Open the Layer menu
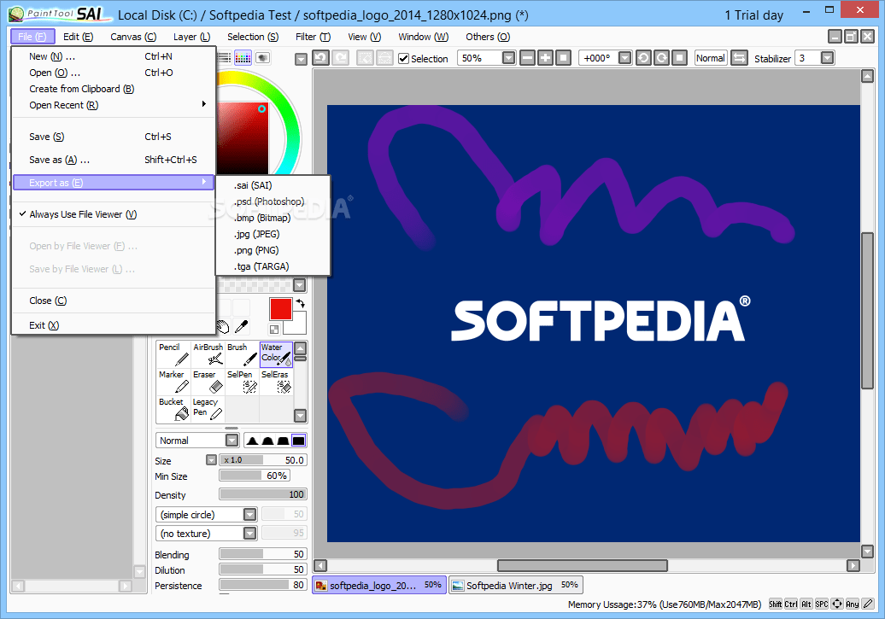 coord(192,37)
